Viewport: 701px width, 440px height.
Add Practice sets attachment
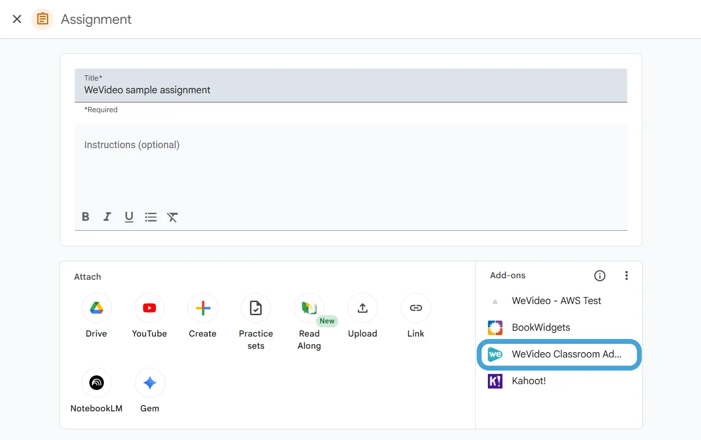point(256,308)
